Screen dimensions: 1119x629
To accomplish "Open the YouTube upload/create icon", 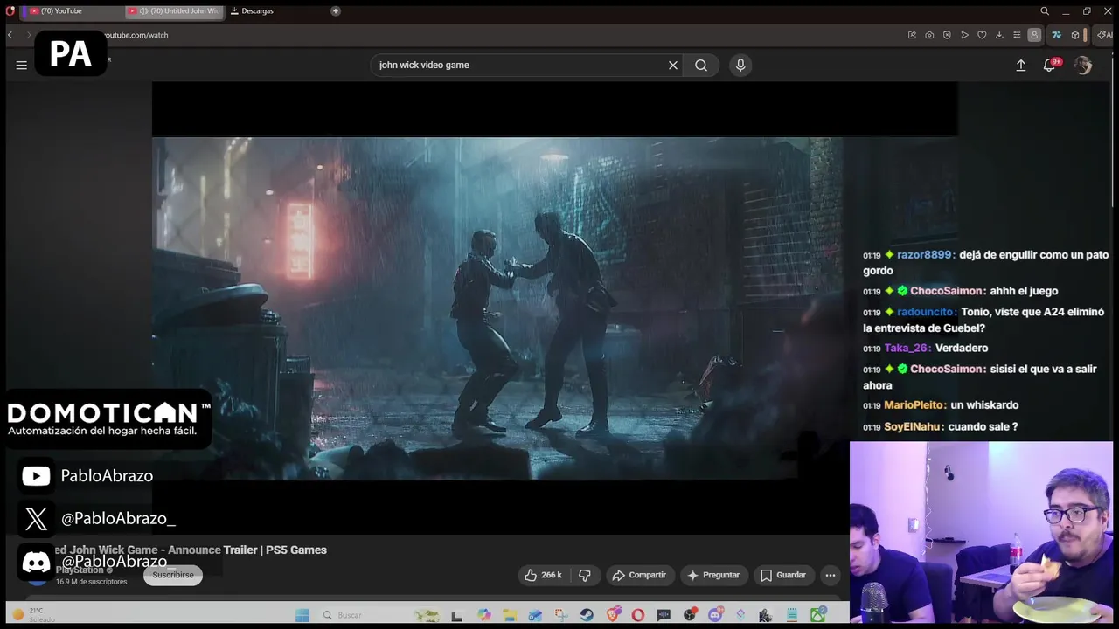I will pos(1020,66).
